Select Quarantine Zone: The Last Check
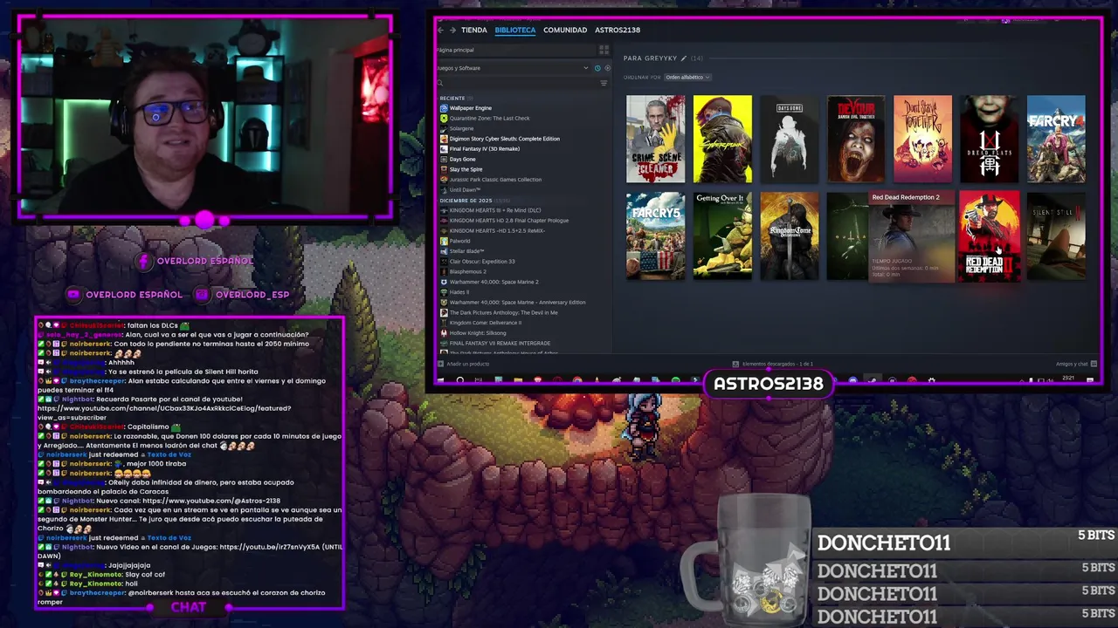The image size is (1118, 628). point(489,118)
